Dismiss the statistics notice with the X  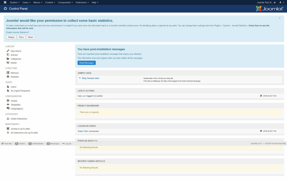click(279, 18)
